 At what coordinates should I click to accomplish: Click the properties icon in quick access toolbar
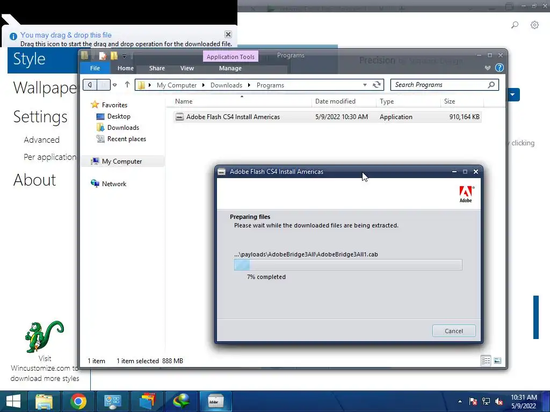point(103,56)
